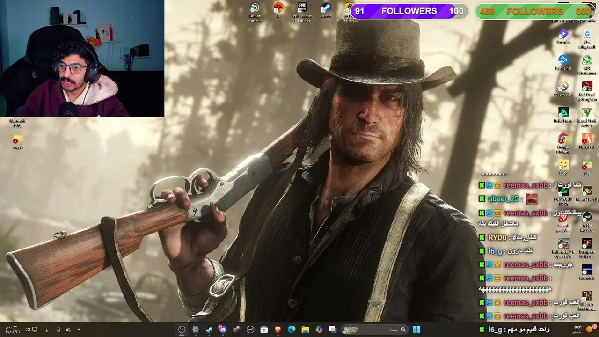599x337 pixels.
Task: Select the Dungeon Stalkers desktop icon
Action: click(587, 248)
